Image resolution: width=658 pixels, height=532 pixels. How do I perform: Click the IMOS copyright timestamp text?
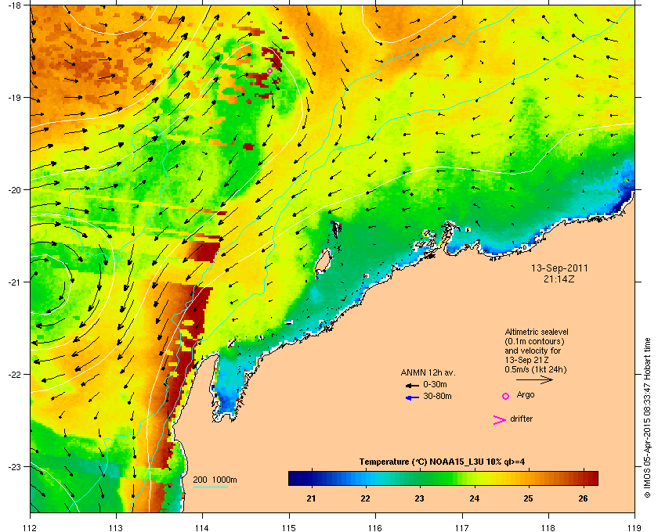coord(647,419)
